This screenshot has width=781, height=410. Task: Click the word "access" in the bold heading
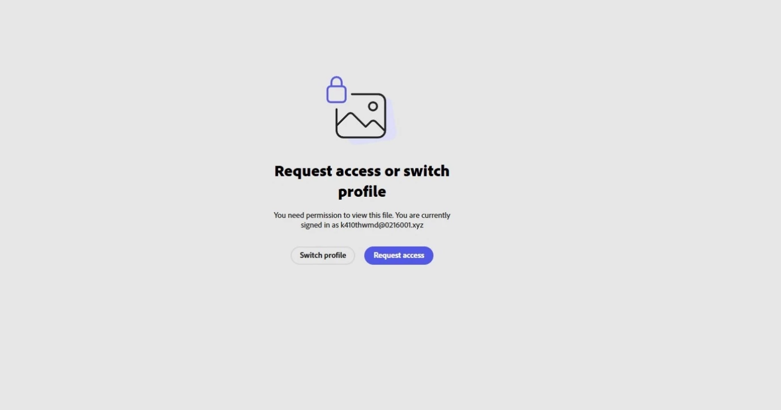tap(358, 171)
